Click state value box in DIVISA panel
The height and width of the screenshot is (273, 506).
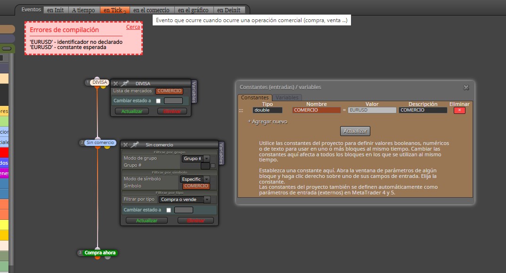173,101
